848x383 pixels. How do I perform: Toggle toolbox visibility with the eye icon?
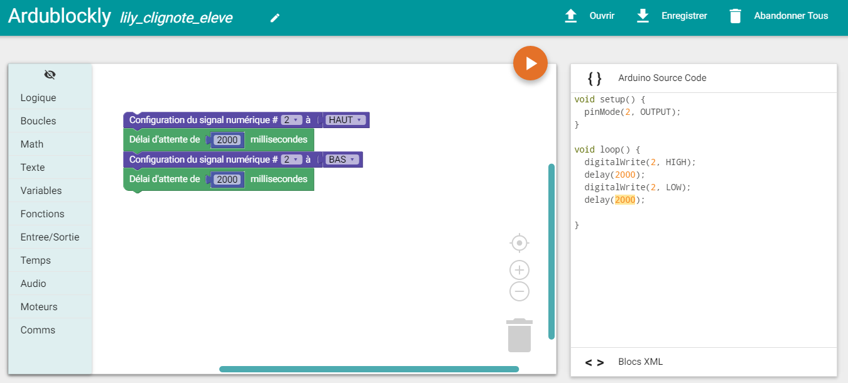[x=50, y=75]
